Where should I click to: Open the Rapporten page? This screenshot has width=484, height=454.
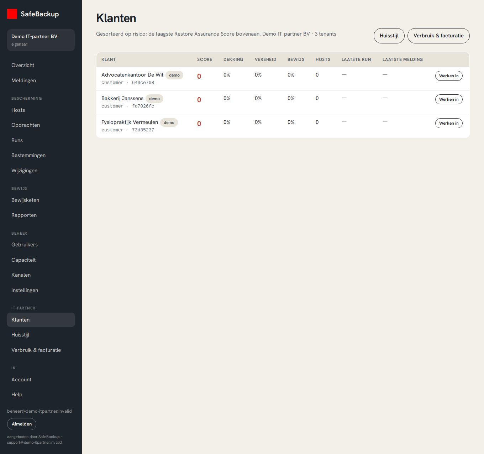pyautogui.click(x=41, y=215)
